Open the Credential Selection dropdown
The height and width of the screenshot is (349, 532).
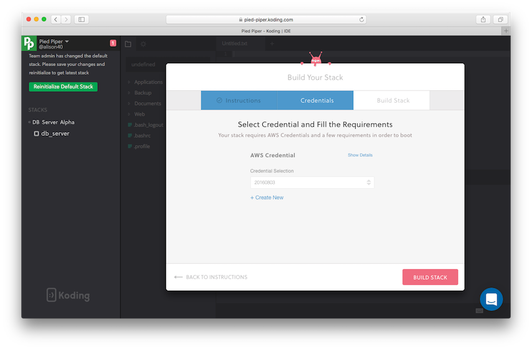(312, 183)
